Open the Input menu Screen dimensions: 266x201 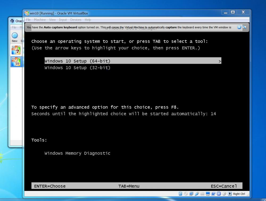pyautogui.click(x=63, y=20)
